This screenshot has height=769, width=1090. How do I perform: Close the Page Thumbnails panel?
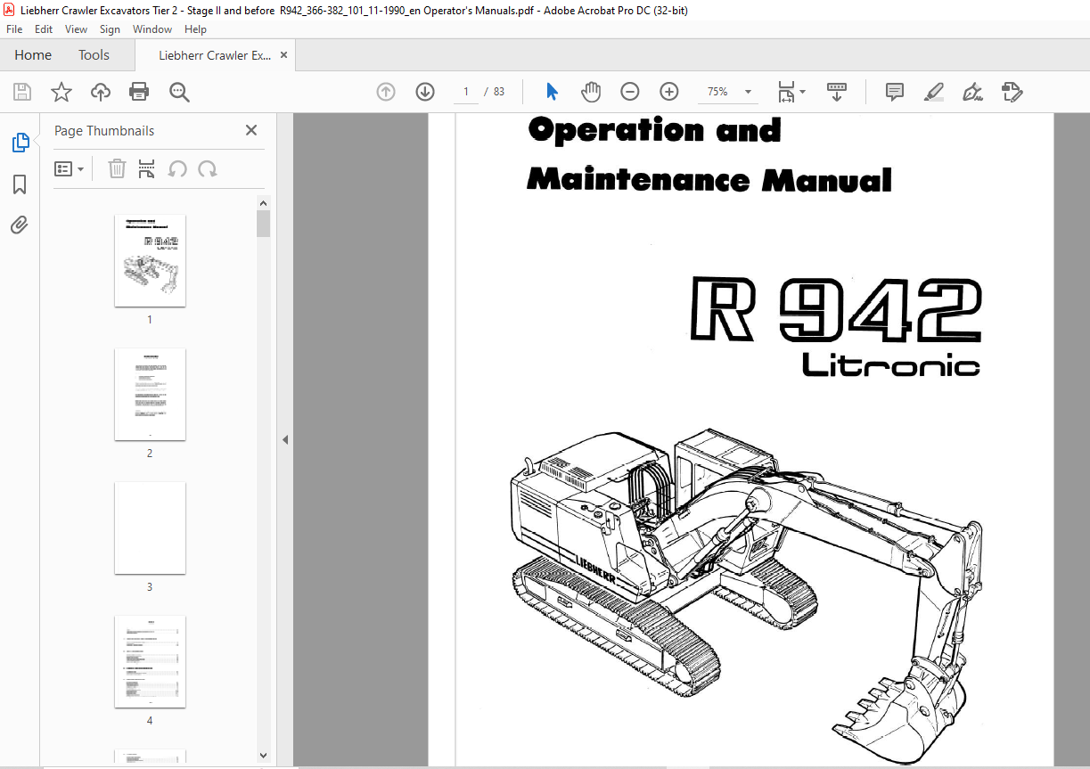coord(251,130)
